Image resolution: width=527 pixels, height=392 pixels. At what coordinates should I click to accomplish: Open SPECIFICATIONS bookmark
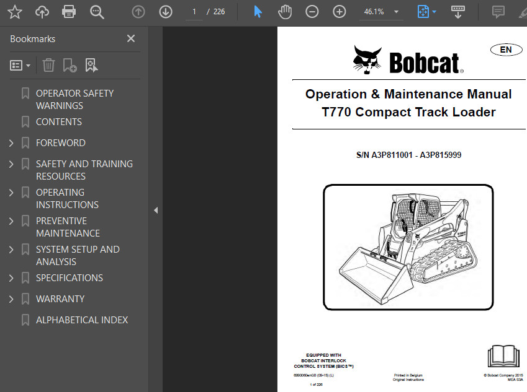[x=70, y=278]
